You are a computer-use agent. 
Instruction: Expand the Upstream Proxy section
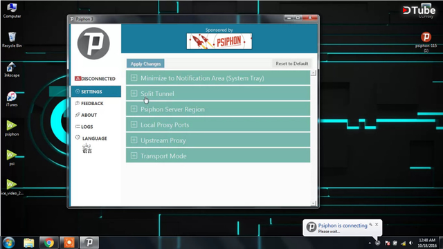(x=218, y=140)
